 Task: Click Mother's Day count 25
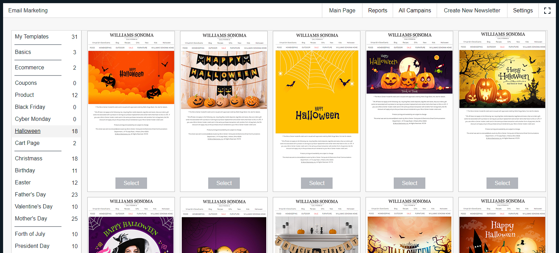[75, 219]
